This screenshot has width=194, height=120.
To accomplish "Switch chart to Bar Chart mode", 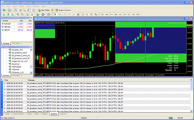I will coord(4,15).
